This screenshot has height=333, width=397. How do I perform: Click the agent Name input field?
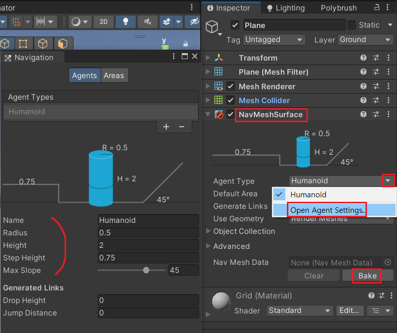click(x=148, y=220)
